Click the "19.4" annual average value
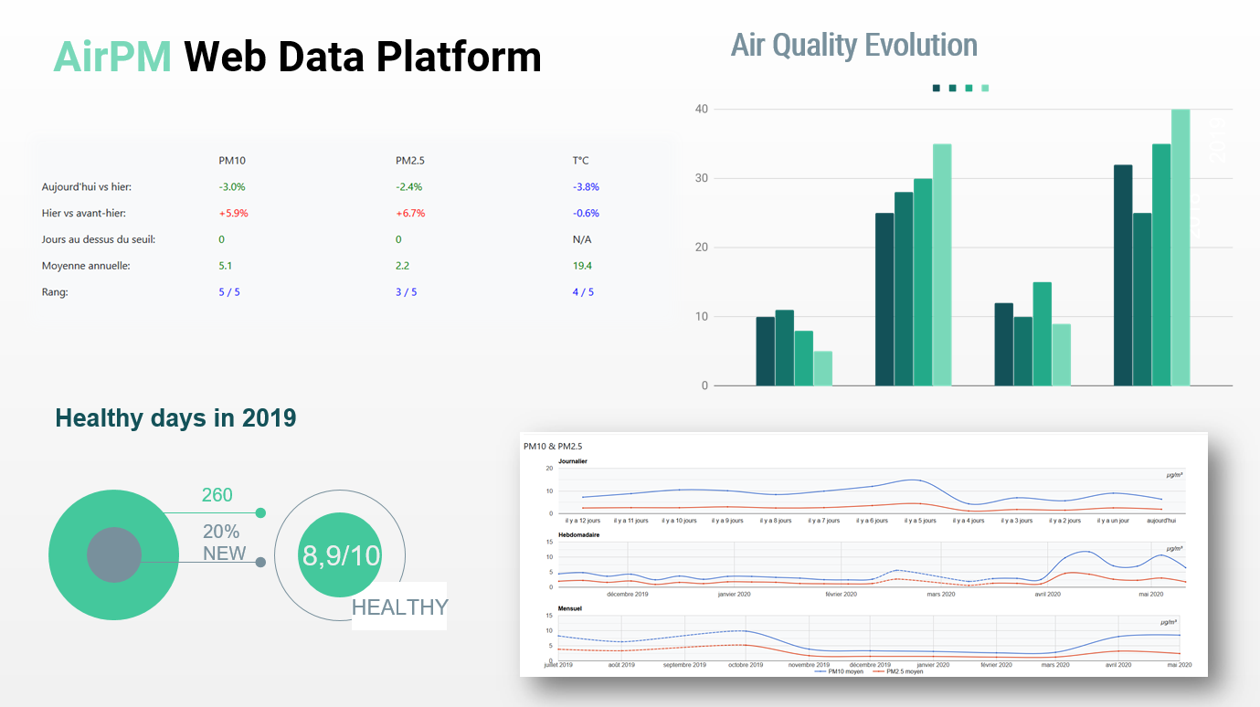Image resolution: width=1260 pixels, height=707 pixels. [x=582, y=266]
